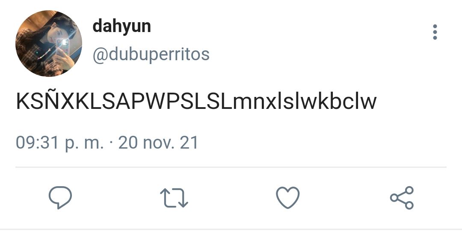The width and height of the screenshot is (462, 237).
Task: Open share sheet via connected-nodes icon
Action: 402,198
